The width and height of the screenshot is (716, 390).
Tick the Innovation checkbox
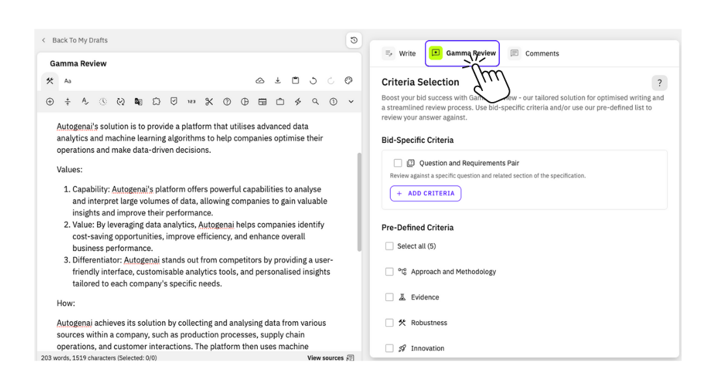389,348
